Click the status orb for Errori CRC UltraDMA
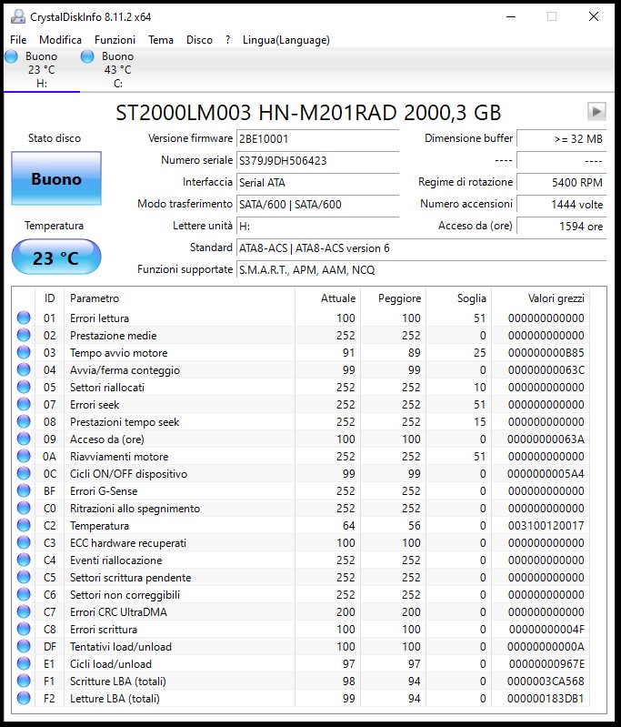 [24, 612]
